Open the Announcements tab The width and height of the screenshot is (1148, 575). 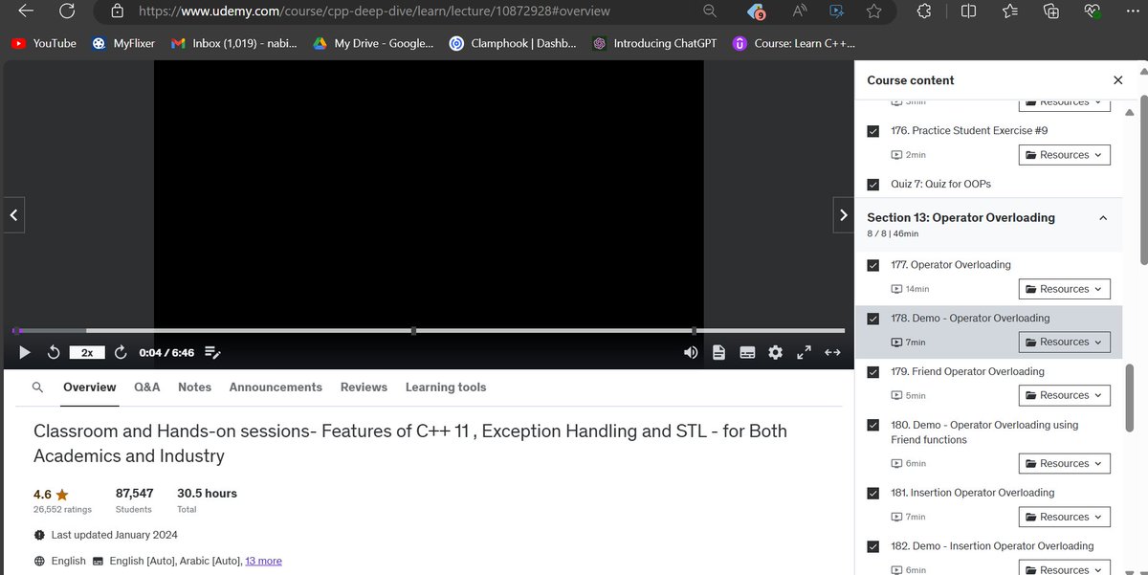276,387
